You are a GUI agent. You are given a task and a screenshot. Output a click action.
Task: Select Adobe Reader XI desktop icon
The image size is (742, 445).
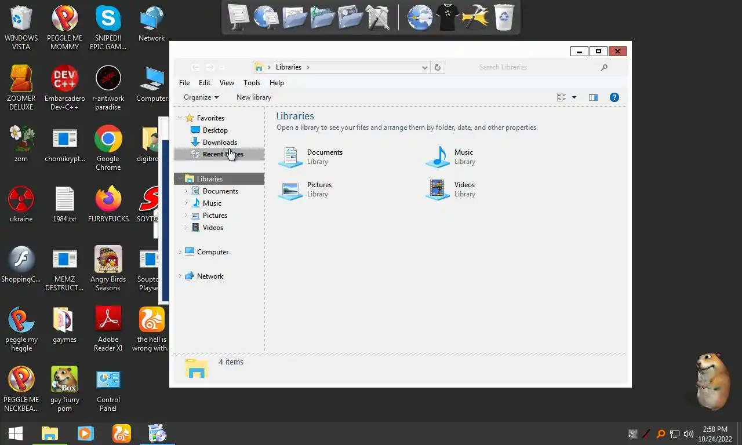coord(108,329)
